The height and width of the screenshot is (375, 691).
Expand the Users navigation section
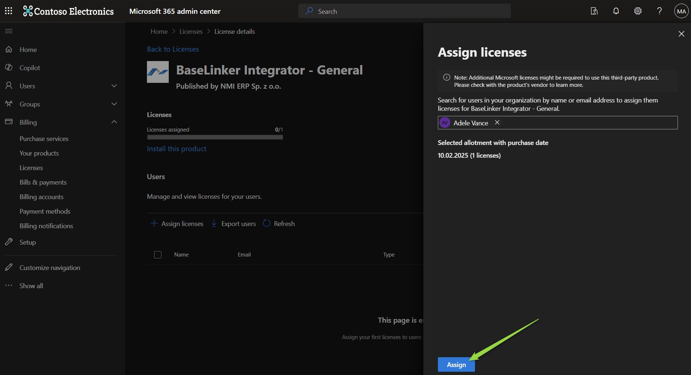(x=114, y=86)
